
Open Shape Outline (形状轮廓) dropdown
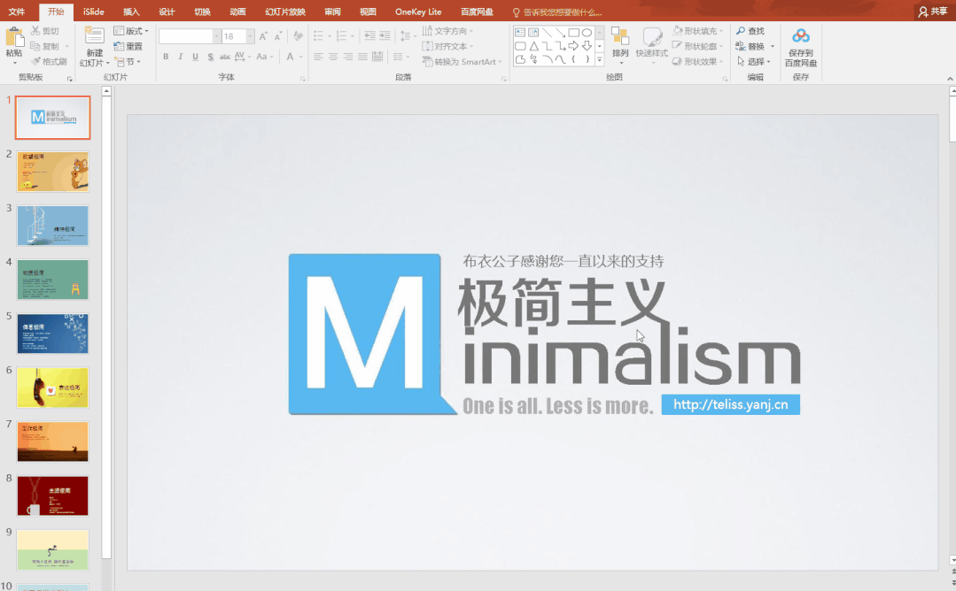pyautogui.click(x=697, y=46)
